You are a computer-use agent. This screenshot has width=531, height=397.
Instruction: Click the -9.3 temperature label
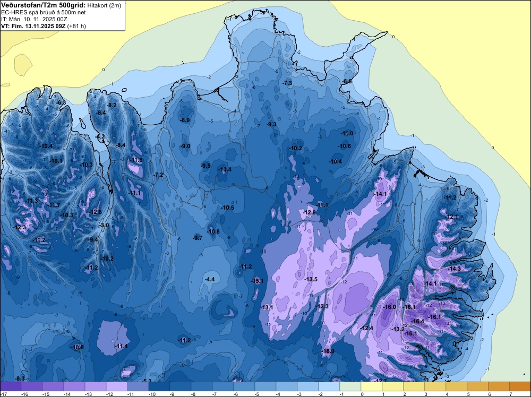[x=271, y=124]
